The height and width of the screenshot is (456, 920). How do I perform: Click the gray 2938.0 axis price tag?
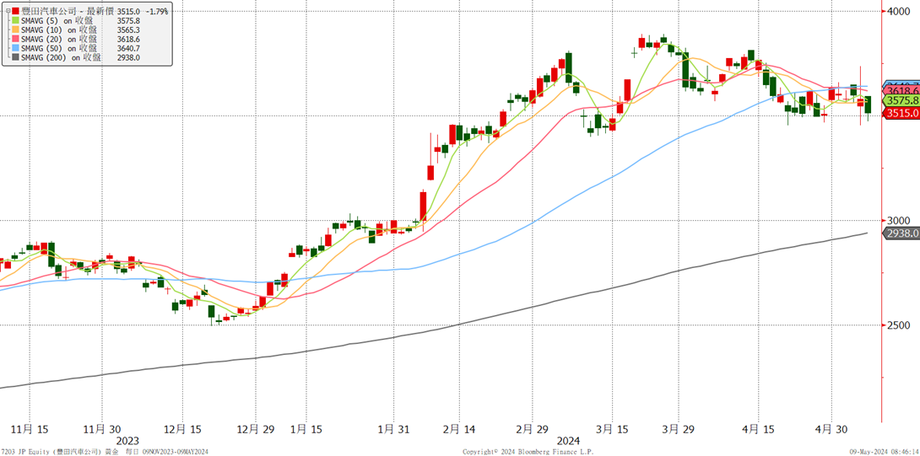coord(901,233)
